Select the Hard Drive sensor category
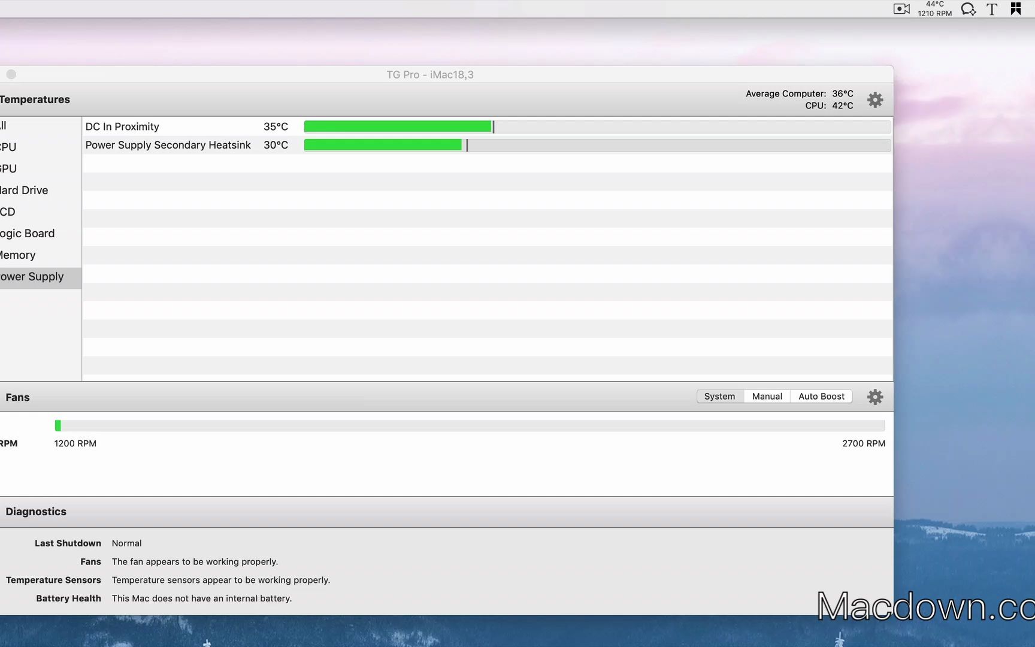 point(41,191)
